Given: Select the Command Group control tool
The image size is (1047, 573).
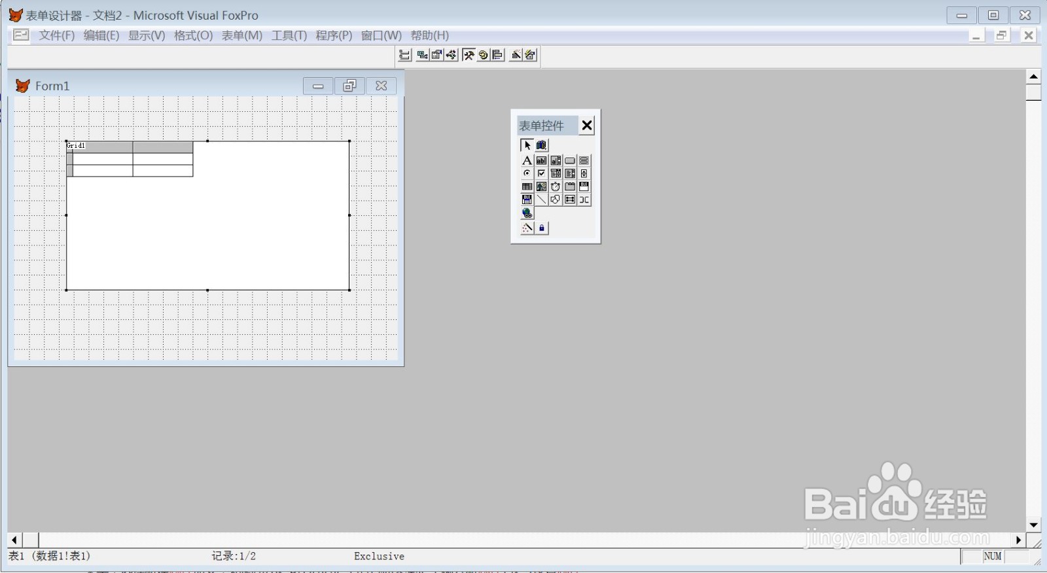Looking at the screenshot, I should click(584, 160).
